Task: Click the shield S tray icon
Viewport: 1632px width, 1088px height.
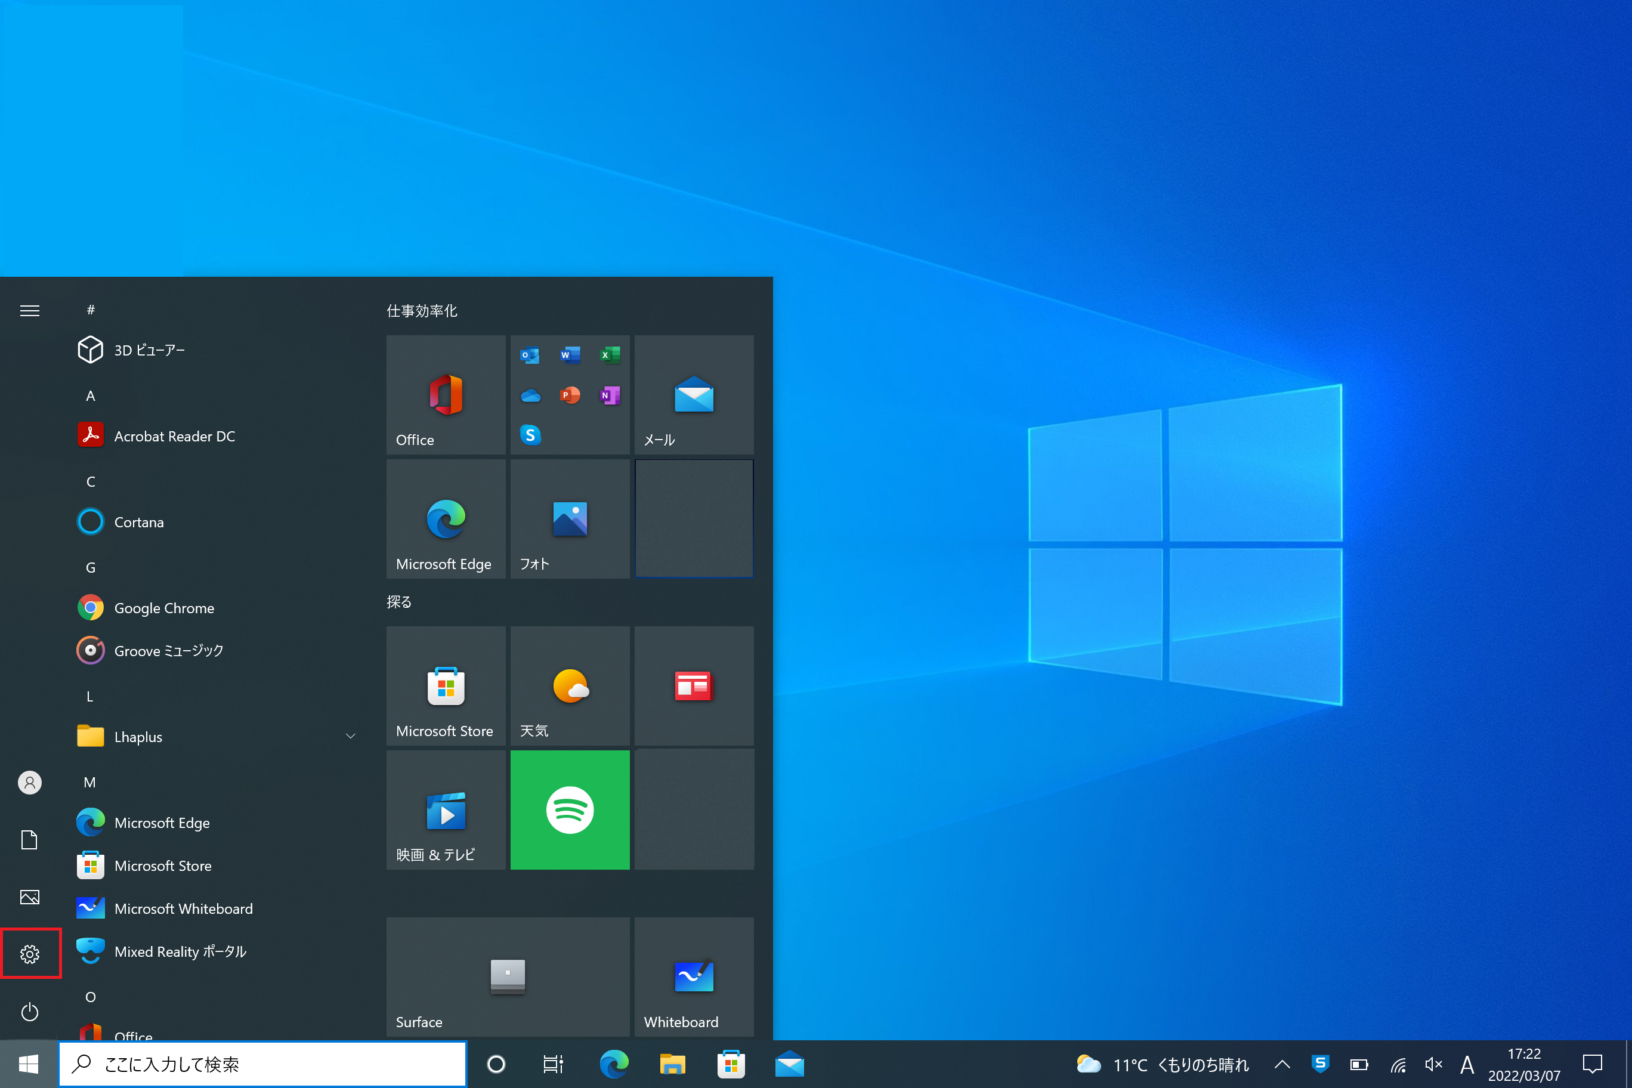Action: (1321, 1064)
